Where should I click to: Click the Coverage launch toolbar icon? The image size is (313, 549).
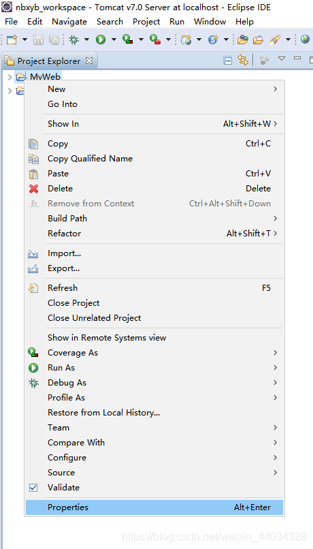pos(128,40)
